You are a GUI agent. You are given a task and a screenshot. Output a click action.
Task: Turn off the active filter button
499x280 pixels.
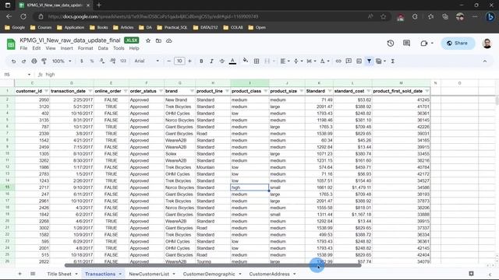(369, 61)
